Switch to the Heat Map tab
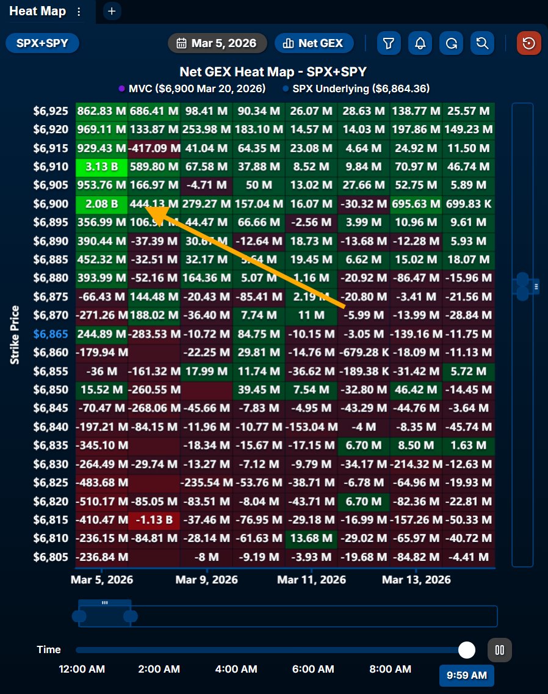548x694 pixels. [38, 11]
